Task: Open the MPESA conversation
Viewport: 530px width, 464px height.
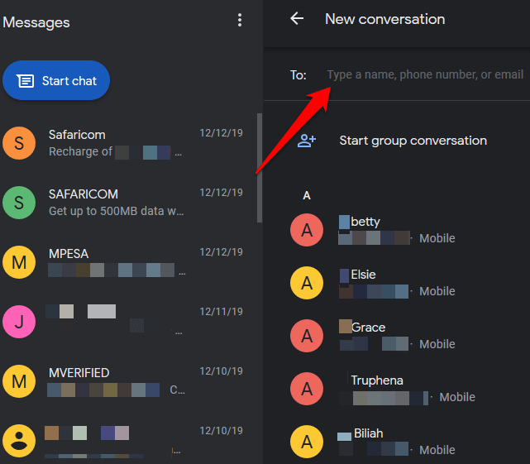Action: [x=123, y=262]
